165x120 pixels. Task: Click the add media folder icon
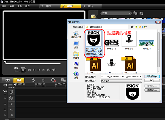point(135,13)
